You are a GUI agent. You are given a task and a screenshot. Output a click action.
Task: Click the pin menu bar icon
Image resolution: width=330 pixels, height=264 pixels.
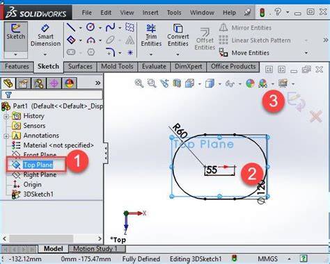pos(248,13)
